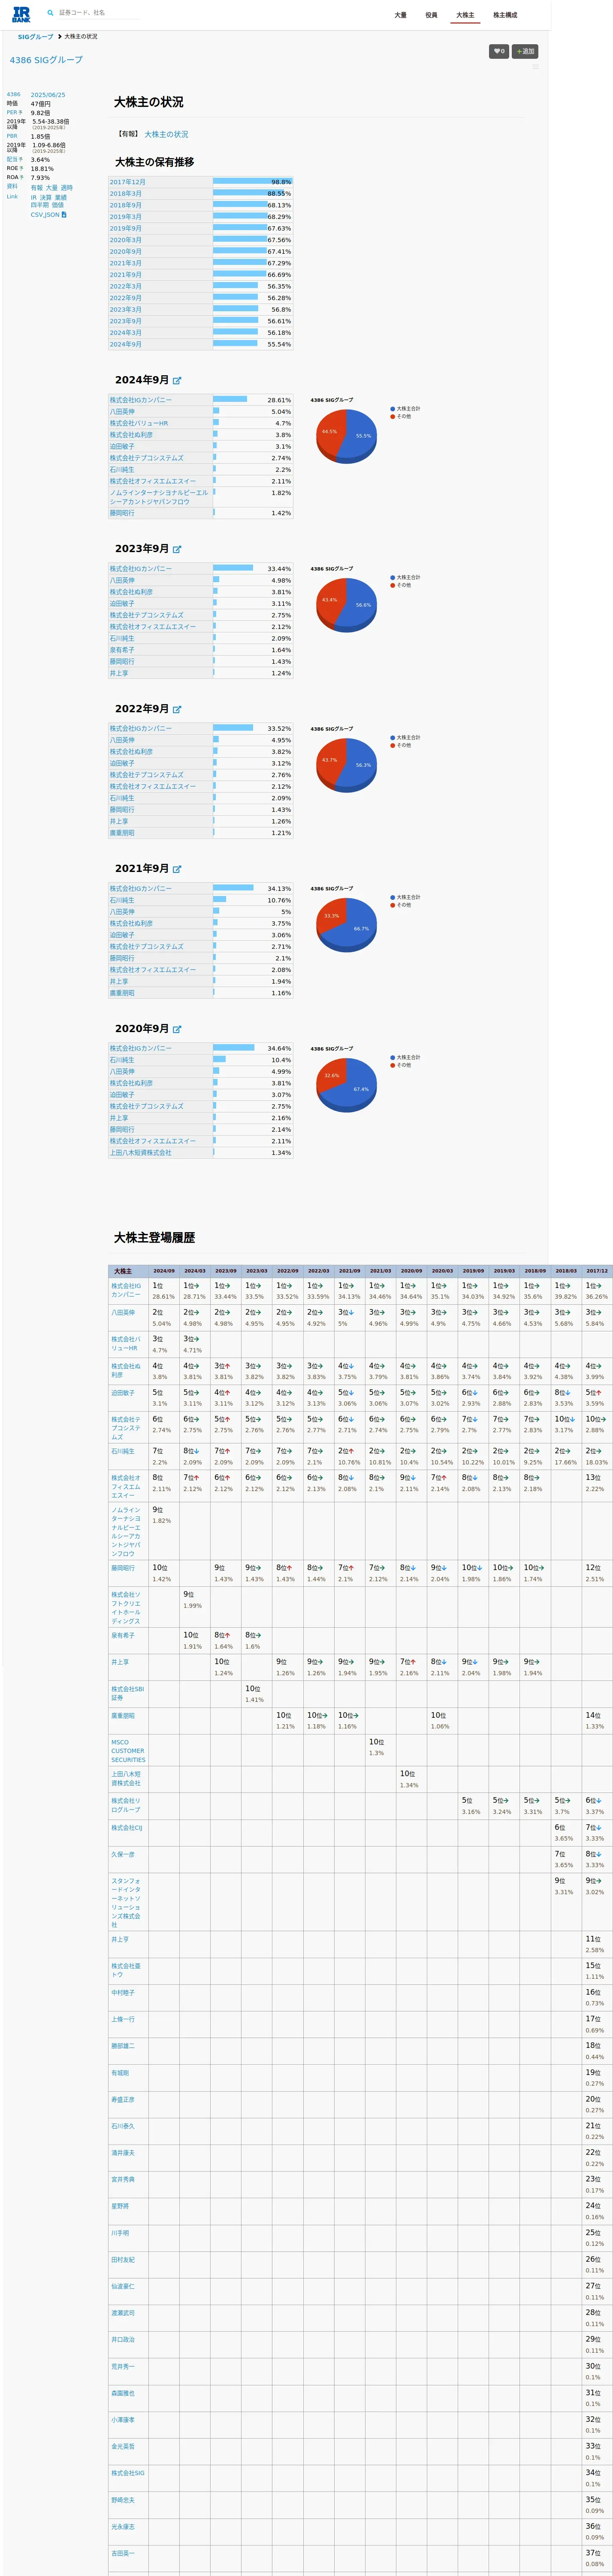This screenshot has width=613, height=2576.
Task: Click the 2017/12 column header
Action: tap(597, 1271)
